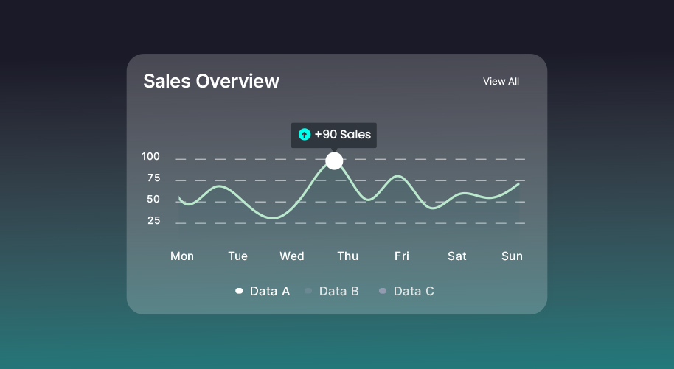Click Sun on the chart axis
Screen dimensions: 674x369
(x=512, y=256)
